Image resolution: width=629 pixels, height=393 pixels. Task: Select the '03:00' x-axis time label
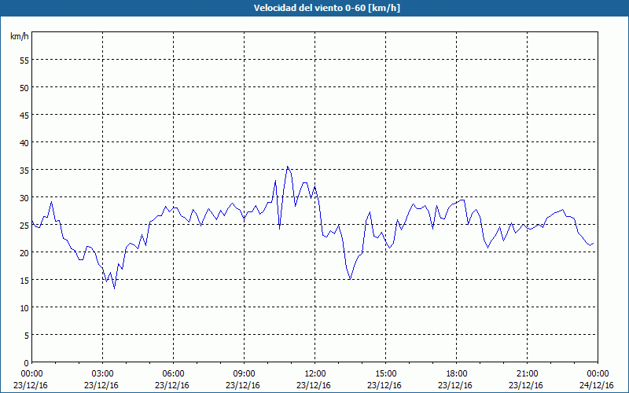tap(103, 374)
